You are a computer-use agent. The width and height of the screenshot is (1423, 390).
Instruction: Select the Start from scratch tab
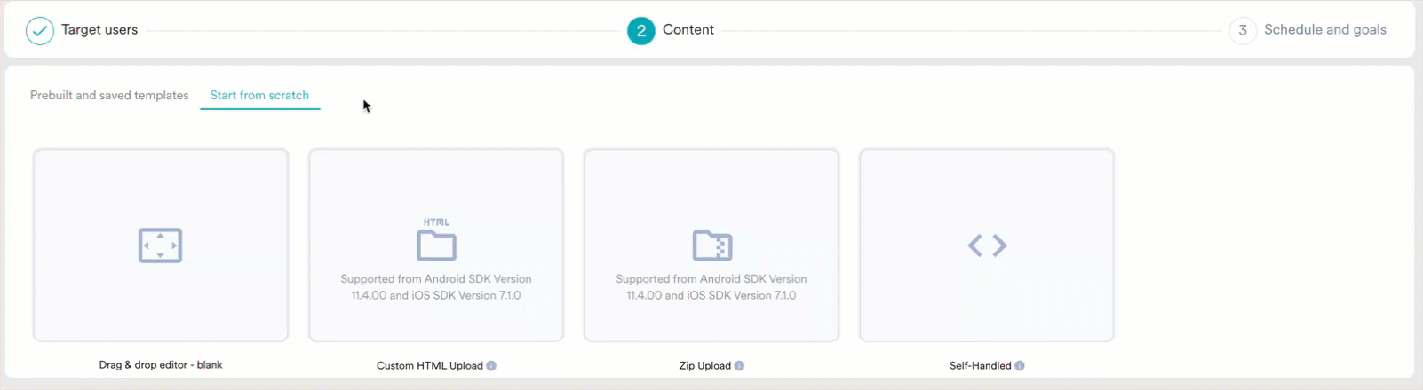pyautogui.click(x=259, y=96)
